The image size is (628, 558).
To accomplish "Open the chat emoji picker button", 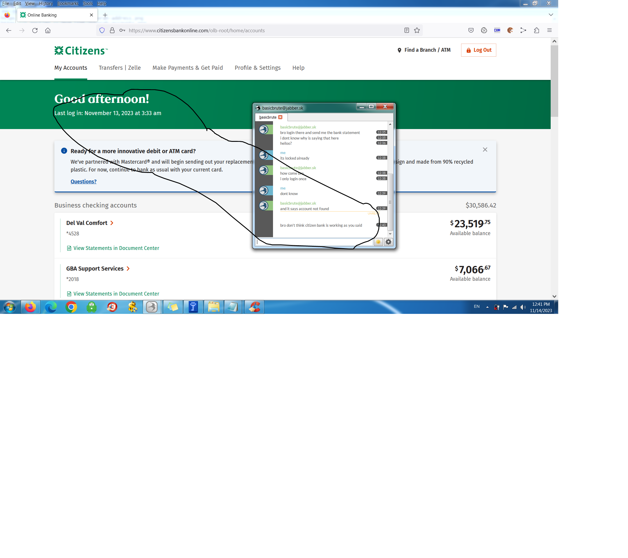I will pyautogui.click(x=378, y=242).
